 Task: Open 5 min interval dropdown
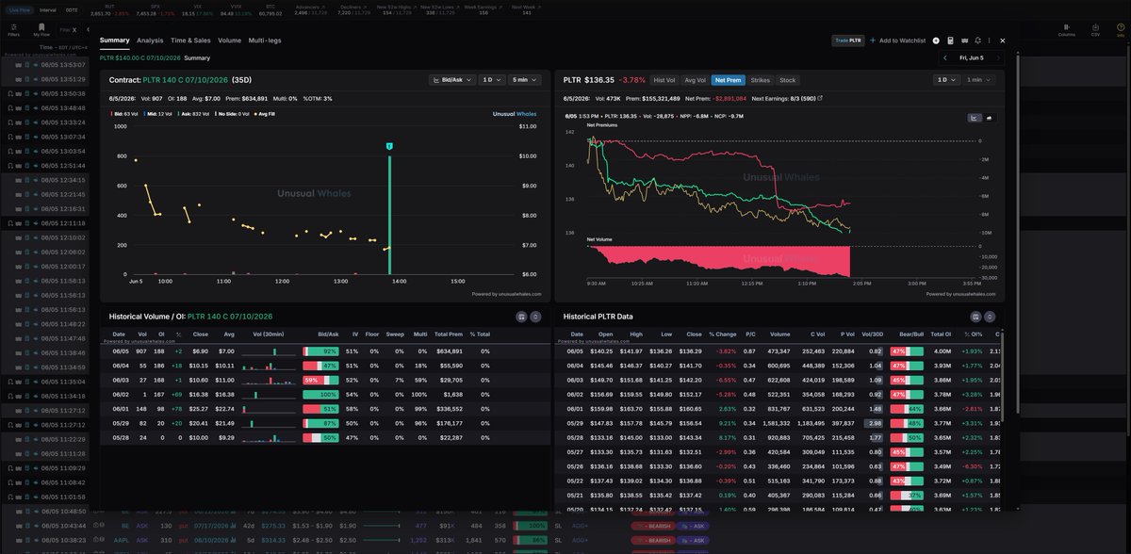524,80
